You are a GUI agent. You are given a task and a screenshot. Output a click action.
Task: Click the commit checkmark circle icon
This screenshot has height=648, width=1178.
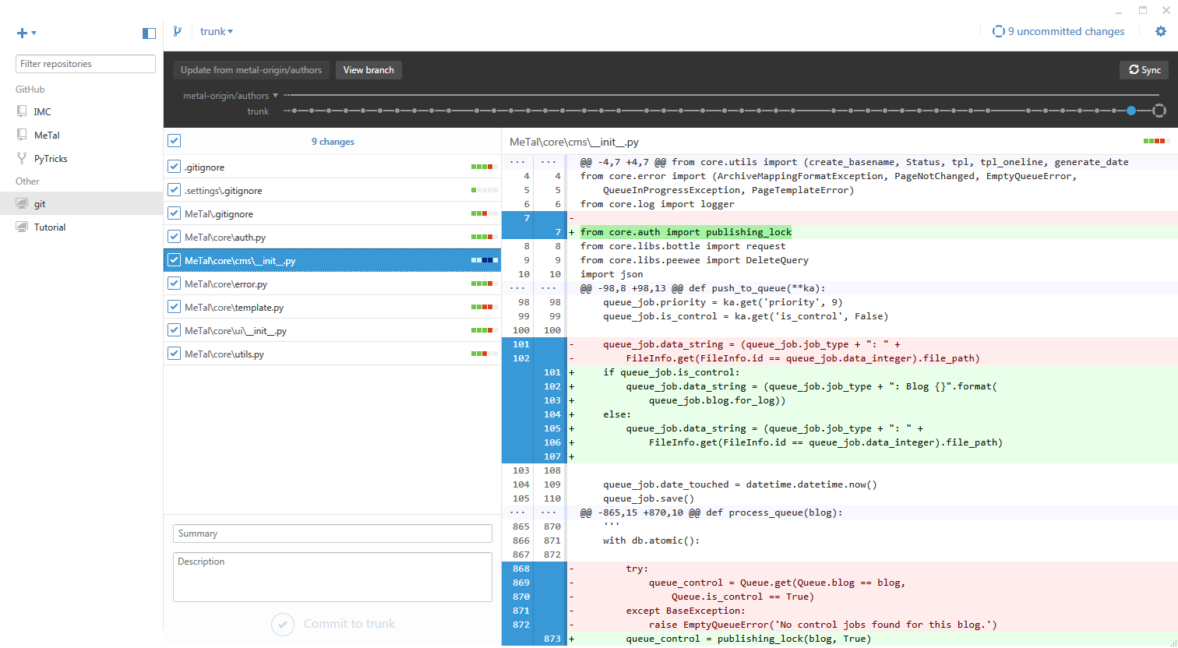[283, 624]
